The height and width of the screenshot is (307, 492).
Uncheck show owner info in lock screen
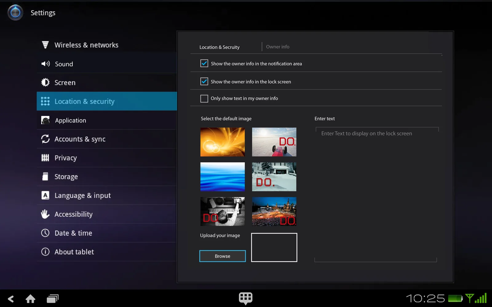204,81
